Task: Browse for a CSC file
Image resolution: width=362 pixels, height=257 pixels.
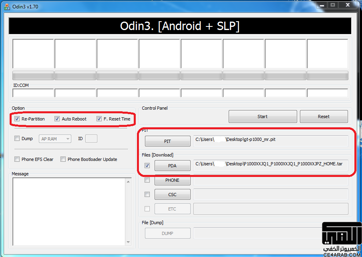Action: (173, 195)
